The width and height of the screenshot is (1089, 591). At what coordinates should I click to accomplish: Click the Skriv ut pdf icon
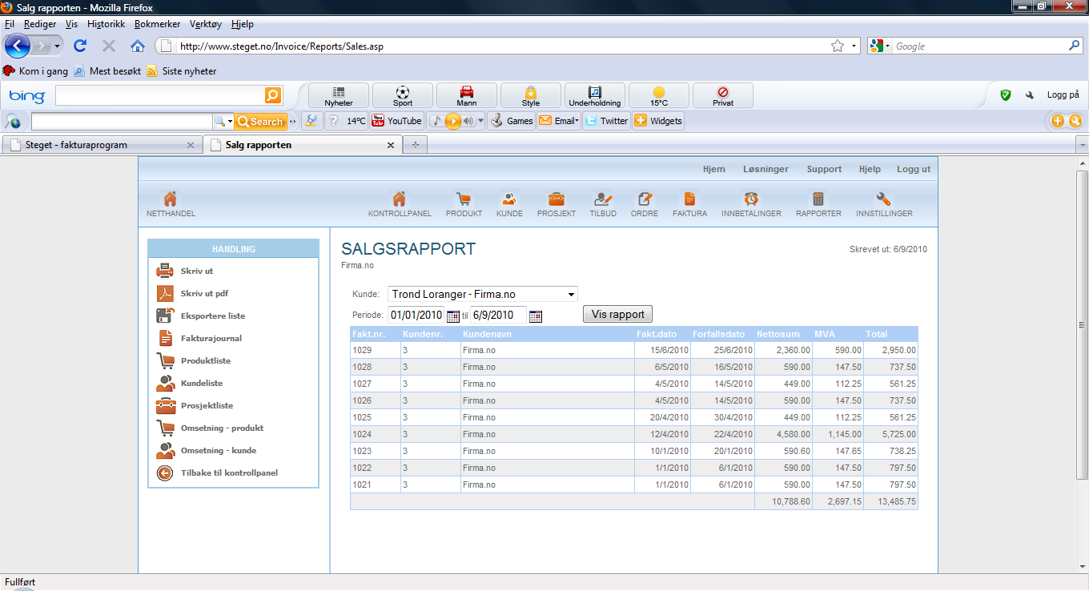tap(165, 293)
